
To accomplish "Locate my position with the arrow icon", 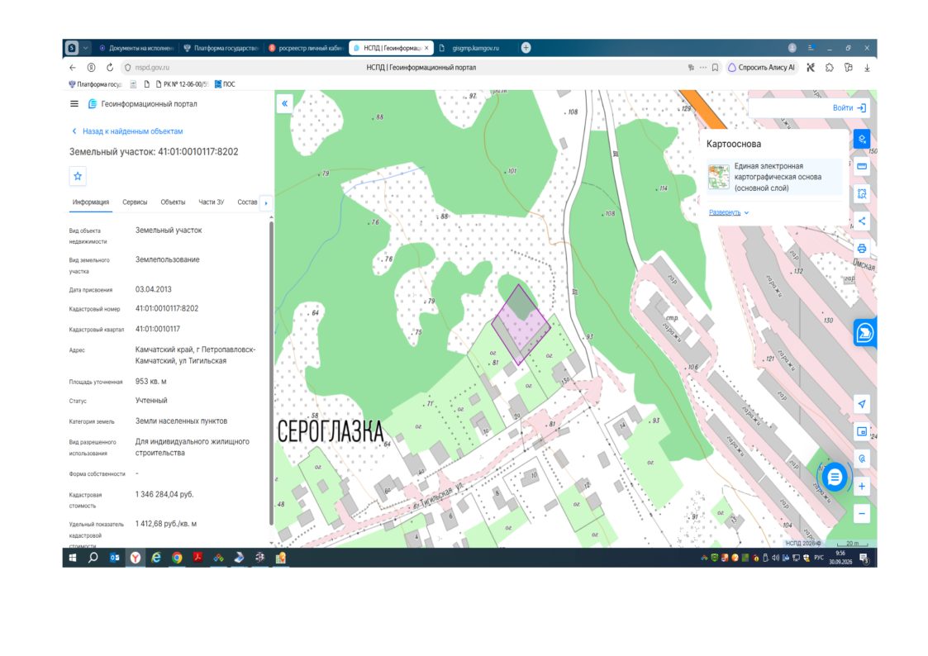I will (x=862, y=404).
